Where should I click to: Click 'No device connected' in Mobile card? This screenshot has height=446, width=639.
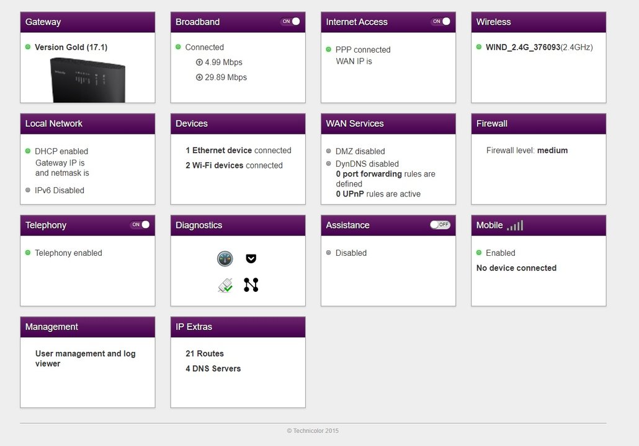point(516,268)
